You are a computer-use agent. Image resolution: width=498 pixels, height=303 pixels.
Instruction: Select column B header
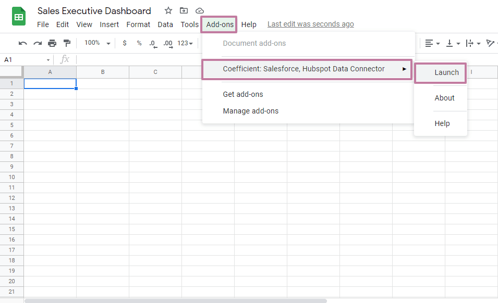[x=103, y=72]
